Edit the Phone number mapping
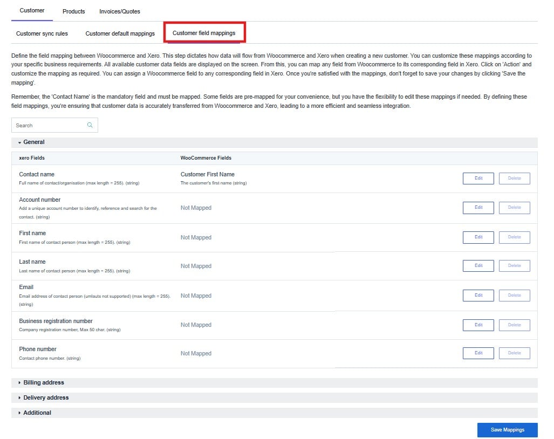This screenshot has width=554, height=439. 478,353
